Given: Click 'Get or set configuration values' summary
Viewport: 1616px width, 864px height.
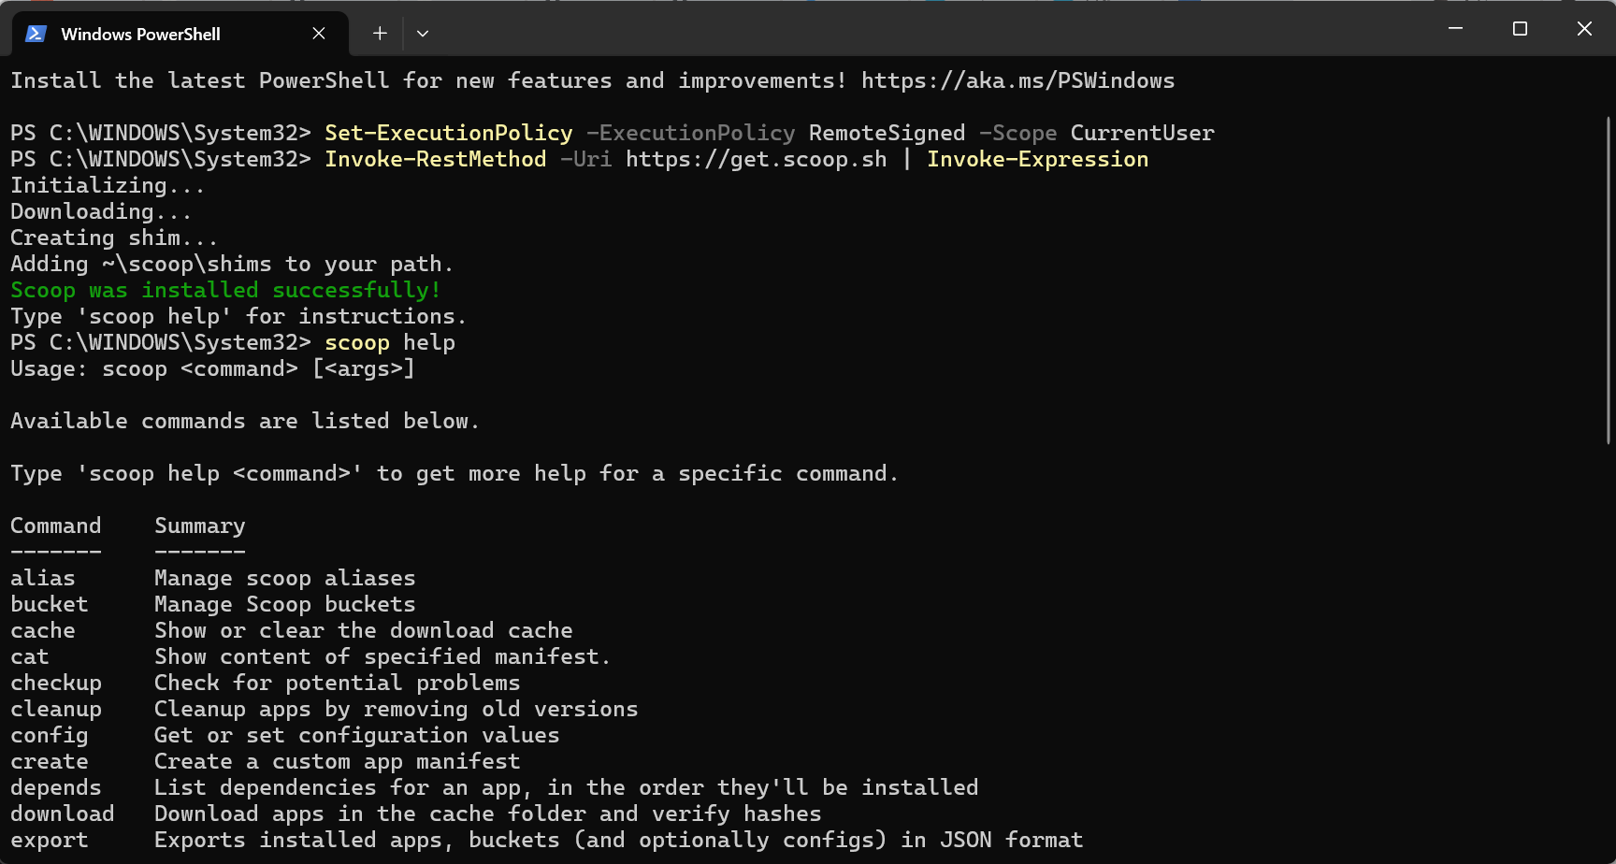Looking at the screenshot, I should (357, 735).
